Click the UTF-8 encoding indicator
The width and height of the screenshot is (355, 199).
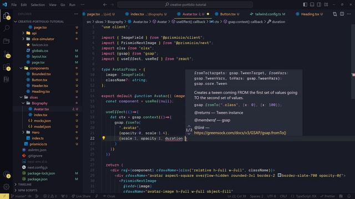[271, 196]
